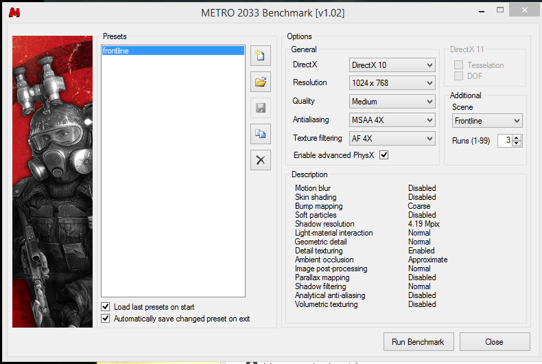542x364 pixels.
Task: Click the 'Detail texturing' label
Action: (x=319, y=251)
